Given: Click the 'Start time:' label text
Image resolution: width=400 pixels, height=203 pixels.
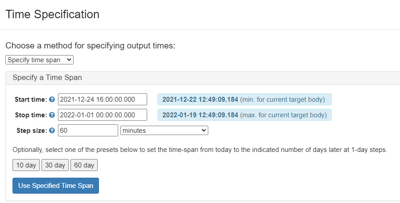Looking at the screenshot, I should (30, 100).
